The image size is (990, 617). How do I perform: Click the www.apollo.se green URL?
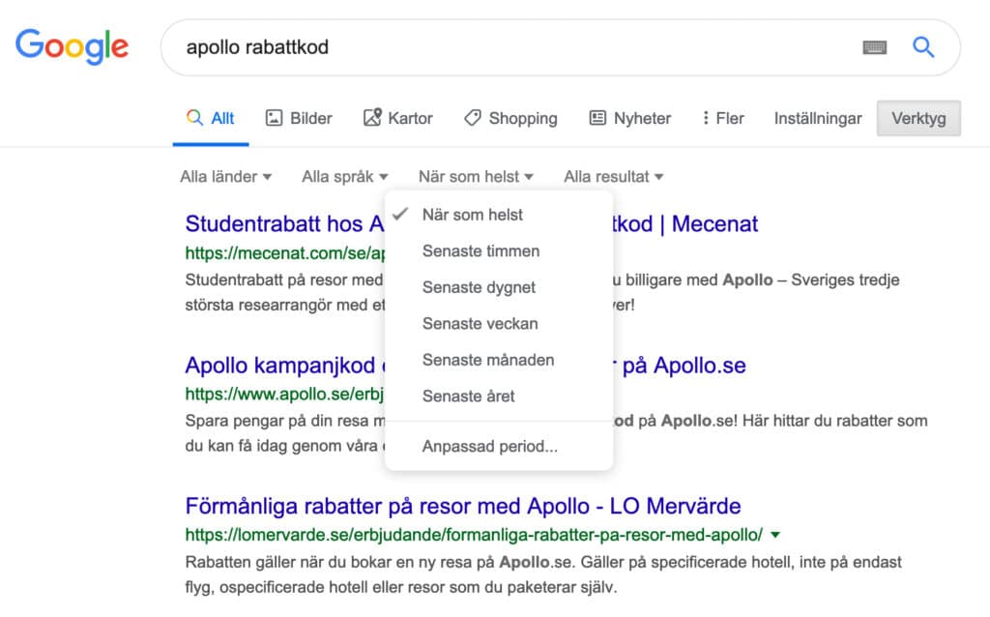pos(284,394)
